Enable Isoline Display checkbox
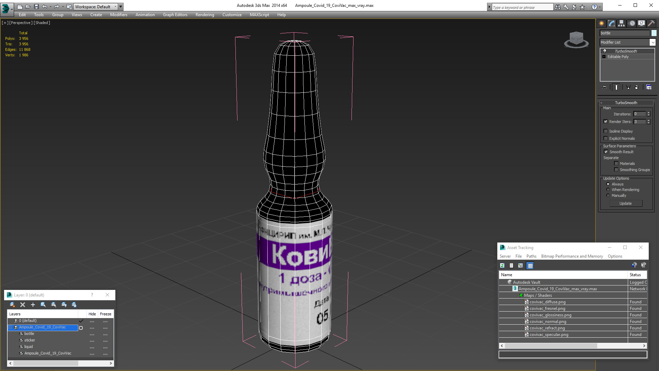This screenshot has height=371, width=659. coord(606,131)
